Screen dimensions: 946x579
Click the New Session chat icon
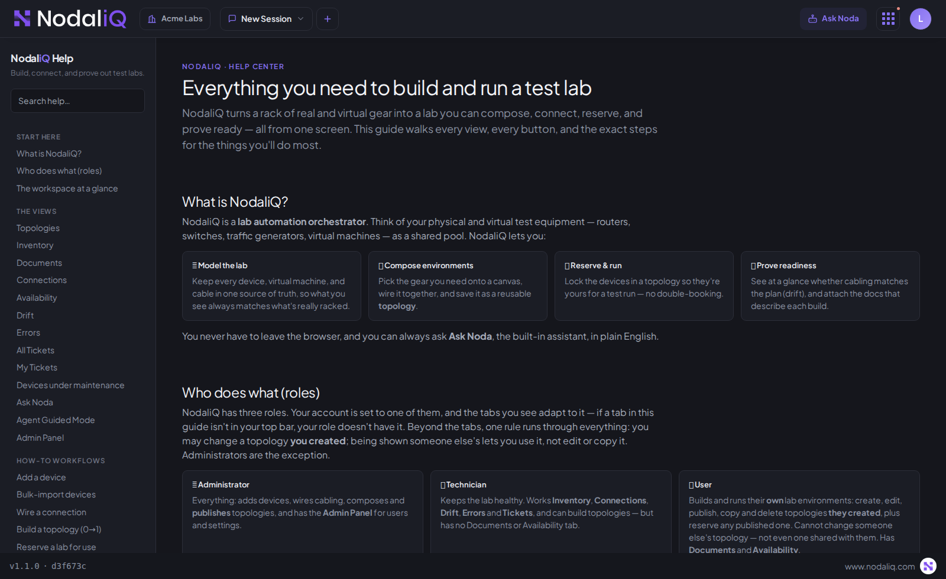tap(232, 19)
